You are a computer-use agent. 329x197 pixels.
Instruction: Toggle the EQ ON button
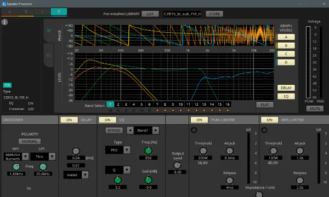107,120
